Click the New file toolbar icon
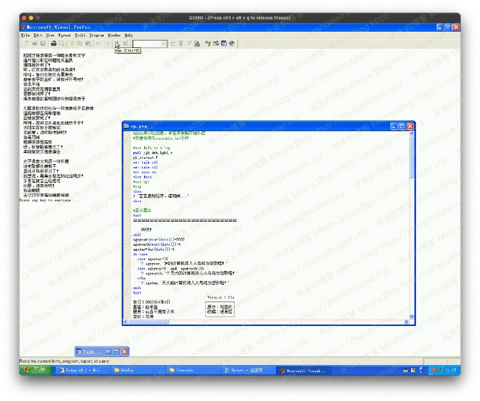Screen dimensions: 480x401 coord(27,43)
